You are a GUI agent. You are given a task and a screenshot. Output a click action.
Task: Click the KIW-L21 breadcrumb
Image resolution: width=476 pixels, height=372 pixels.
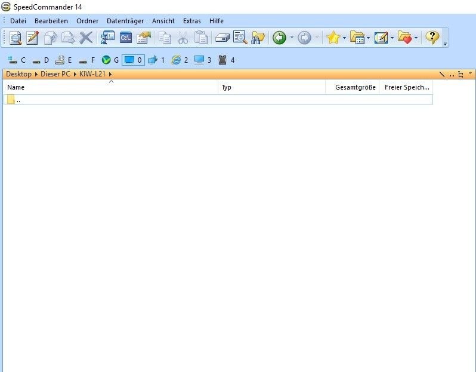click(92, 74)
